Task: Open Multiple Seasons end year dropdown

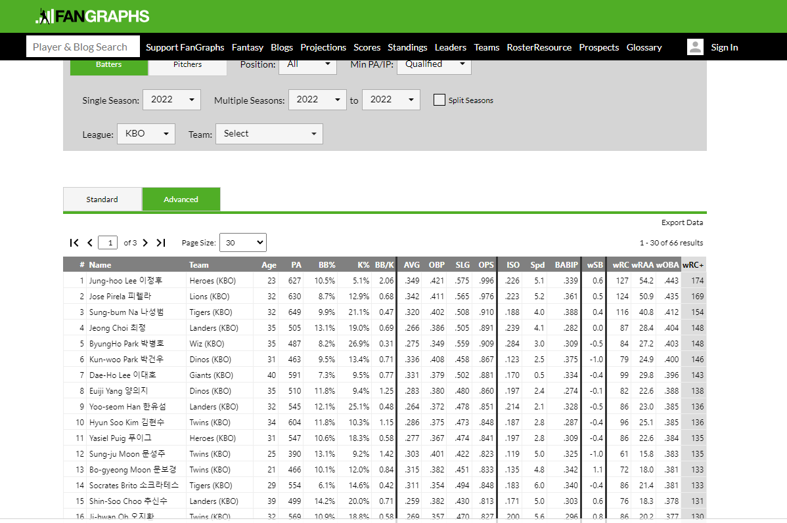Action: coord(391,100)
